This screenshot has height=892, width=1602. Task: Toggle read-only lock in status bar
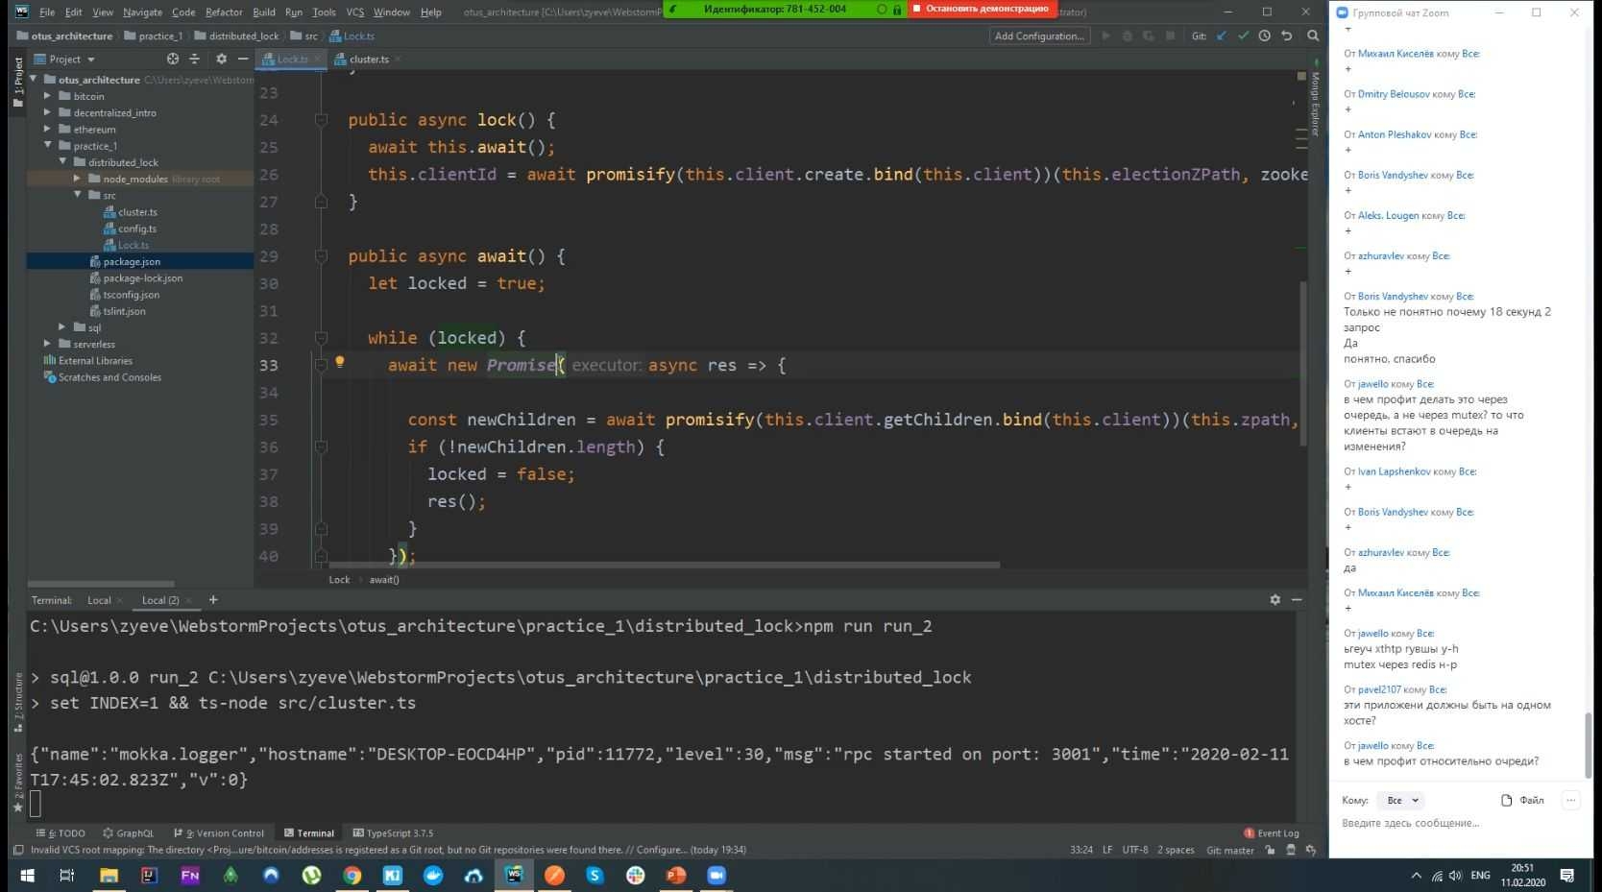1270,850
